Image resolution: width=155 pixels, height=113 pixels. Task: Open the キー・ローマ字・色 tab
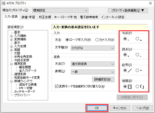[63, 17]
